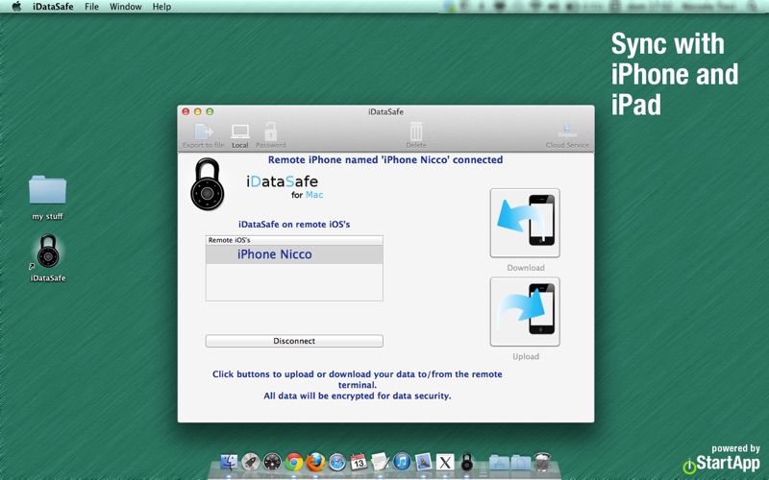Minimize iDataSafe window with yellow button
Screen dimensions: 769x480
pyautogui.click(x=198, y=111)
